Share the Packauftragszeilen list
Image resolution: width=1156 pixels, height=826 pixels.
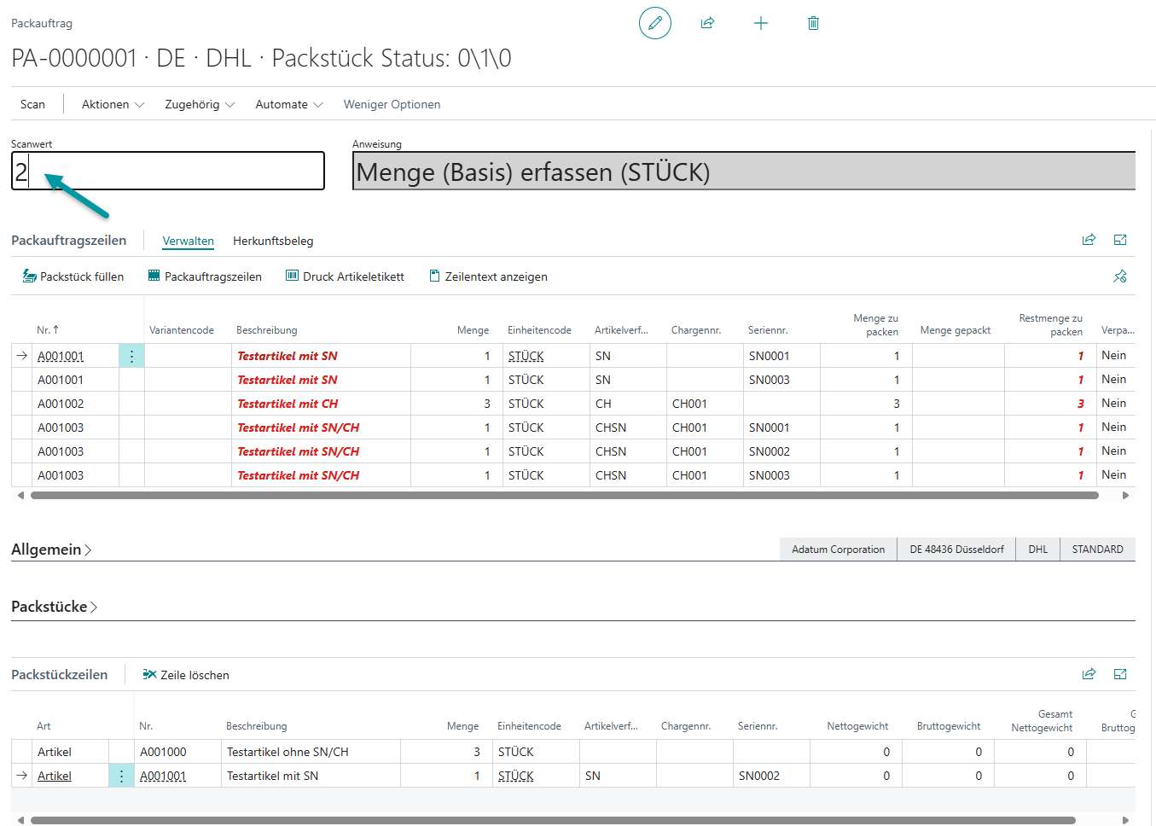[x=1089, y=240]
